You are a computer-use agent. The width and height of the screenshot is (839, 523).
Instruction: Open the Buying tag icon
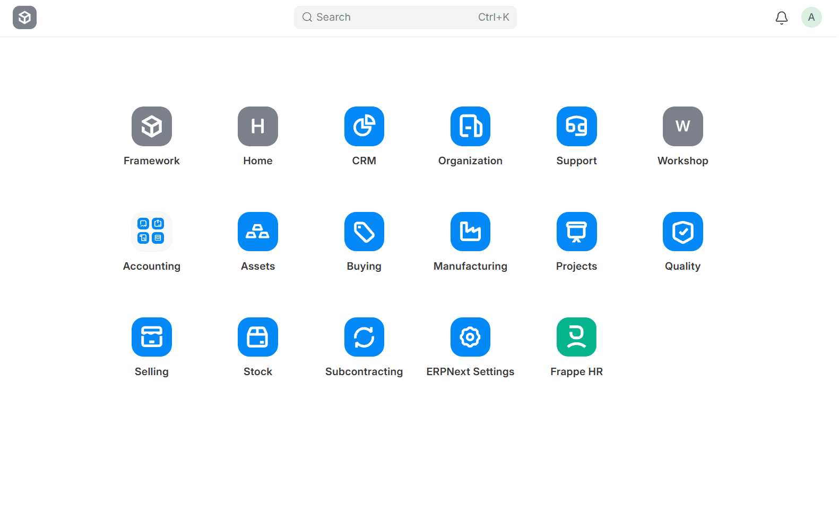(x=364, y=232)
